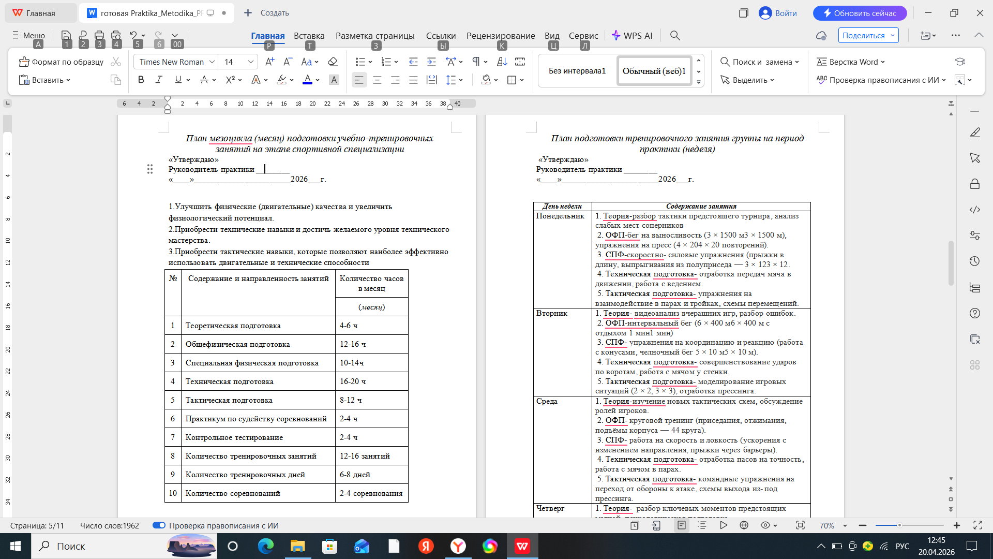993x559 pixels.
Task: Click the Format Painter button
Action: [x=61, y=62]
